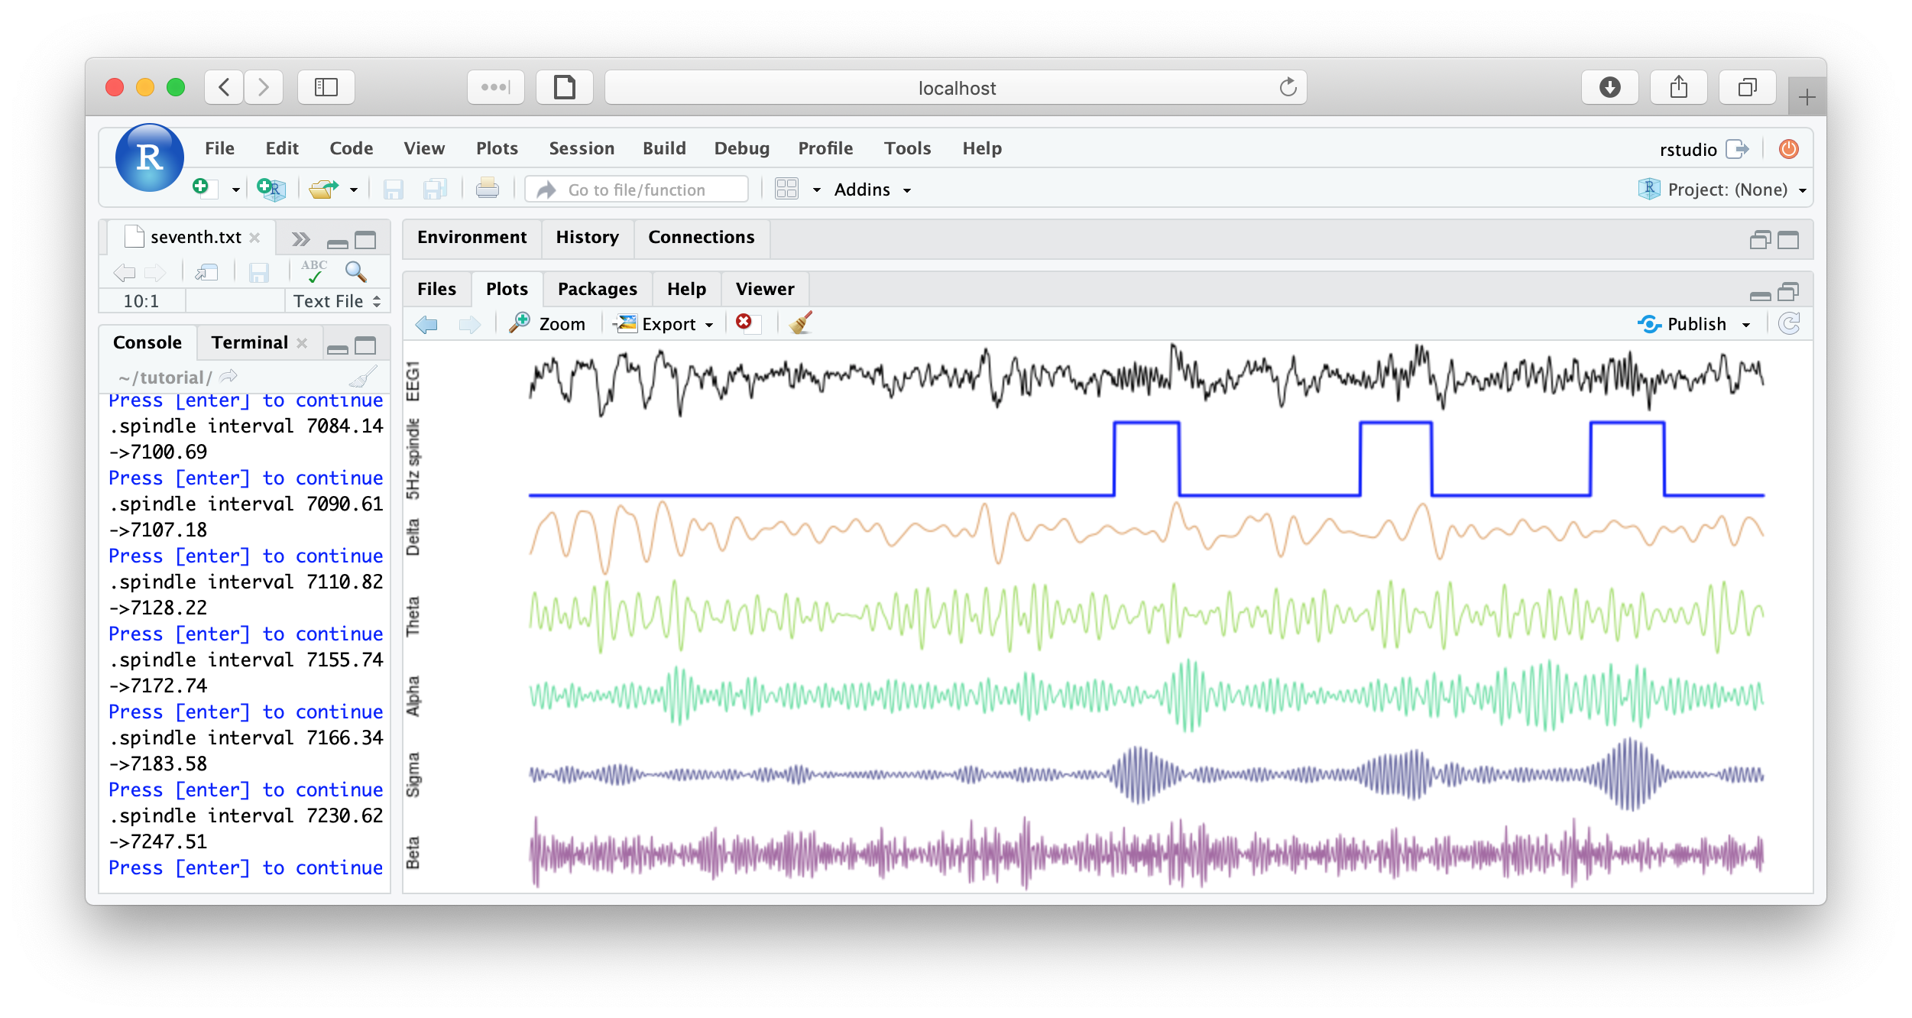
Task: Click the find magnifier in editor toolbar
Action: point(355,271)
